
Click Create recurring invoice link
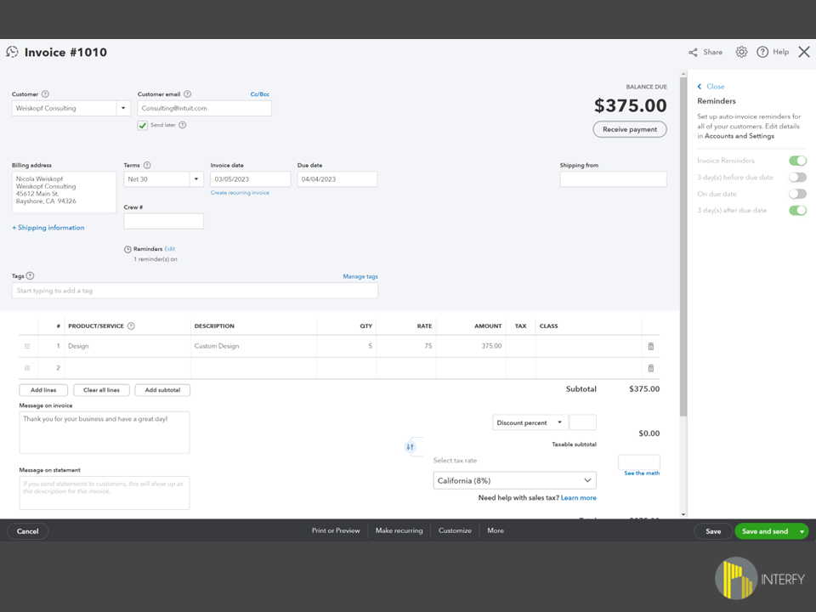(240, 193)
